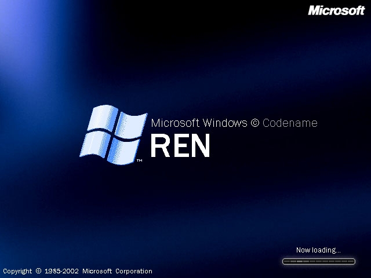The image size is (371, 278).
Task: Click the "Microsoft Windows" title text
Action: tap(199, 123)
